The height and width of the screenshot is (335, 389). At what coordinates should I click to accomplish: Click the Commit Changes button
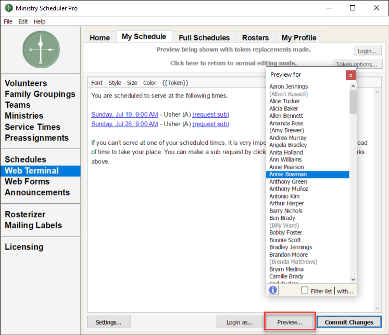[349, 322]
